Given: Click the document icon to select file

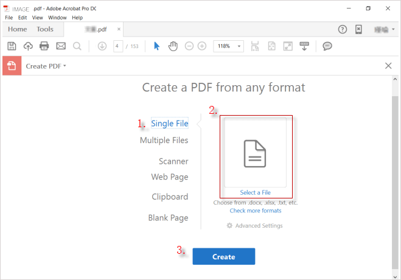Looking at the screenshot, I should (x=255, y=153).
